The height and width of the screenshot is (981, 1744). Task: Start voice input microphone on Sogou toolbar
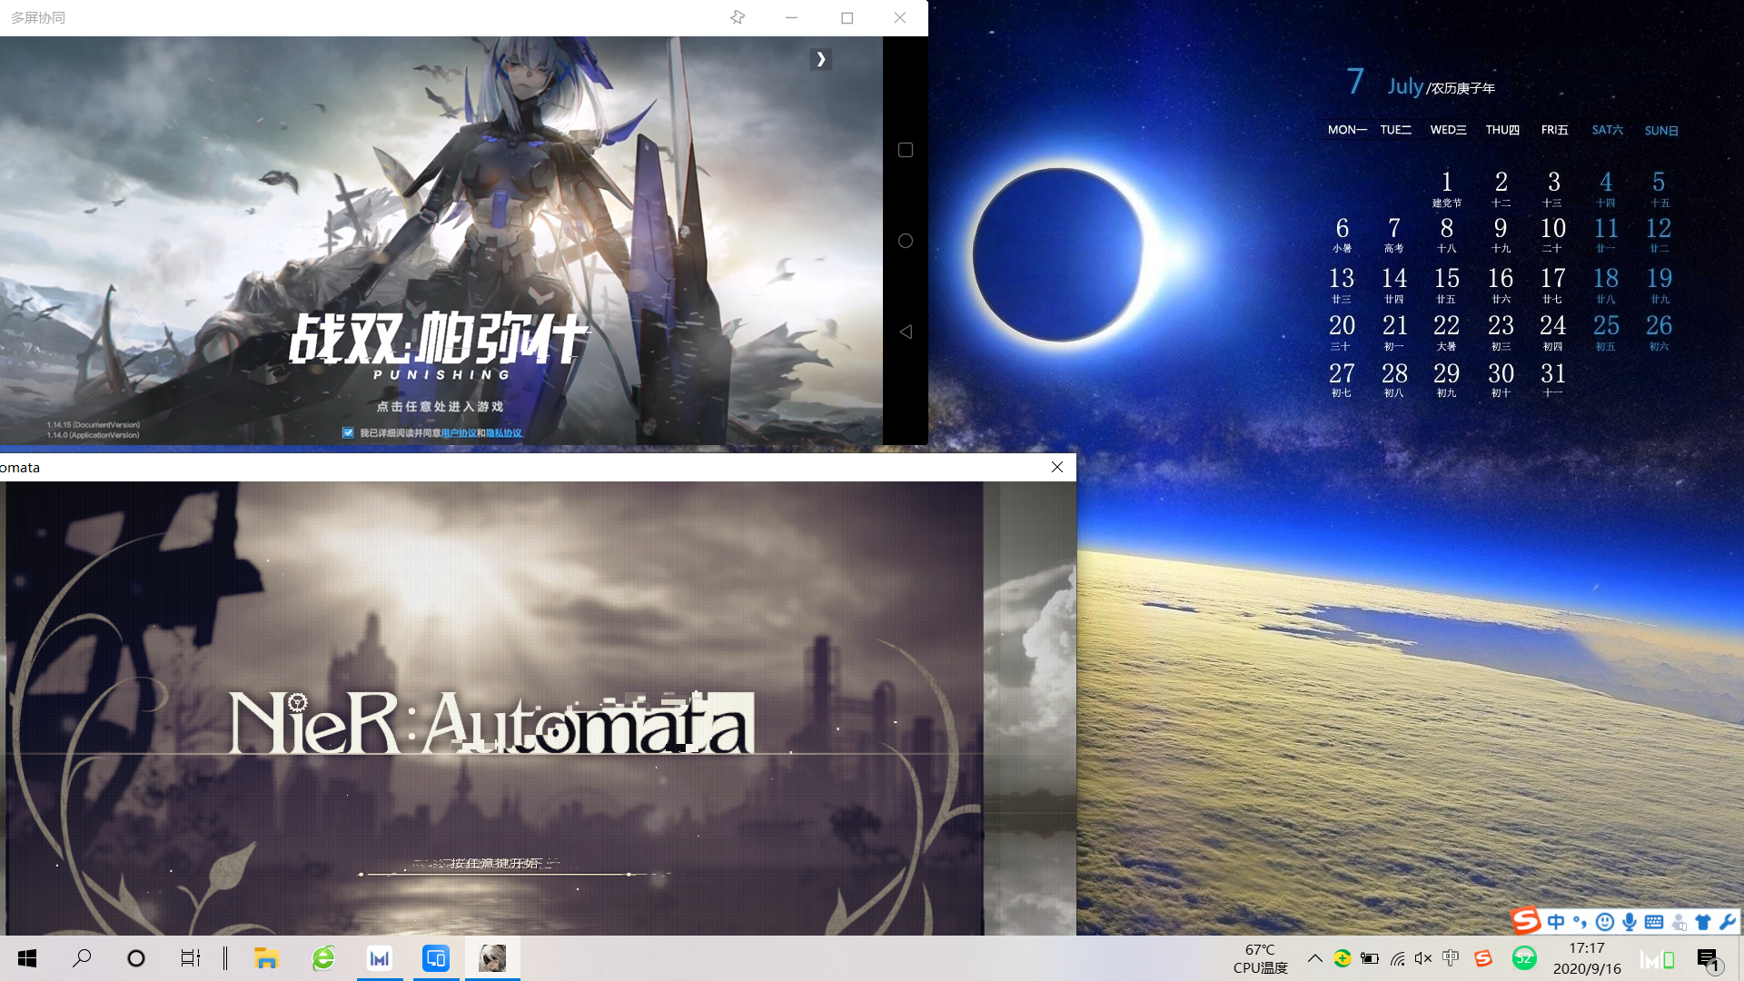[x=1630, y=922]
